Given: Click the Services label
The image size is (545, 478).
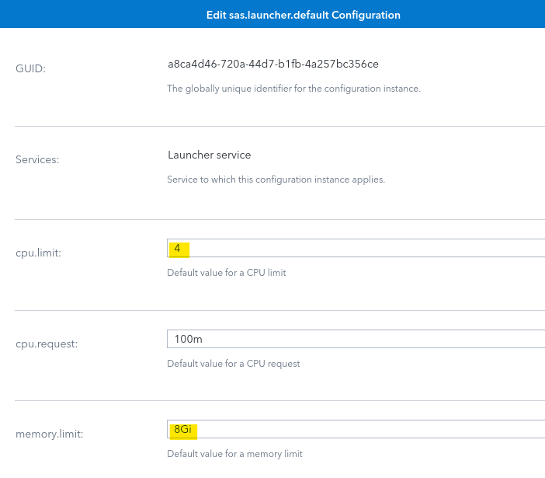Looking at the screenshot, I should tap(37, 159).
